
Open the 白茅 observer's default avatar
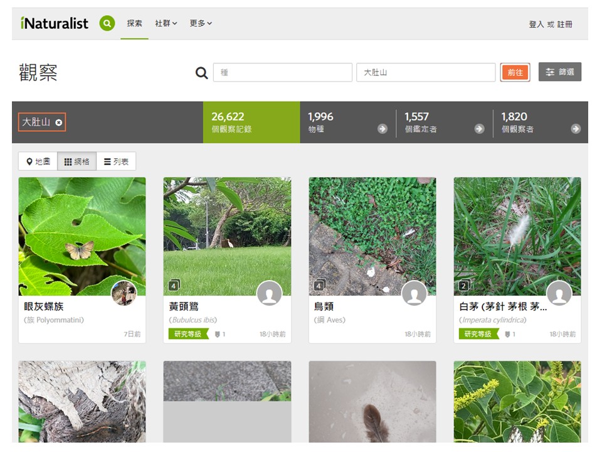(x=559, y=293)
